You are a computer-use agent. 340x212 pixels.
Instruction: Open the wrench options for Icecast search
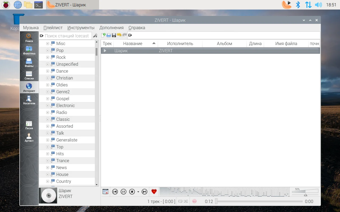[95, 36]
